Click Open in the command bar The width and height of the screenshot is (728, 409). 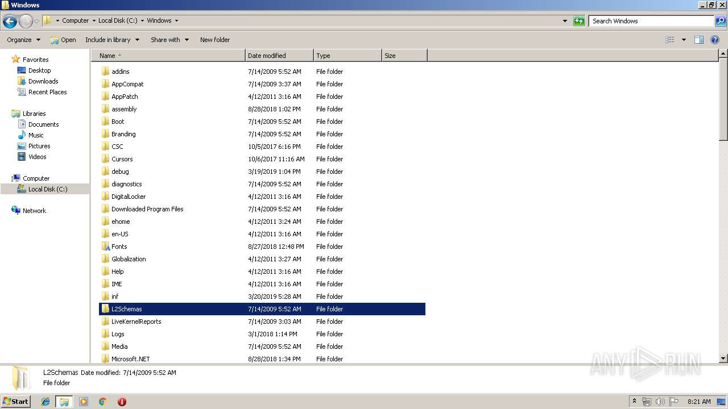[x=63, y=40]
